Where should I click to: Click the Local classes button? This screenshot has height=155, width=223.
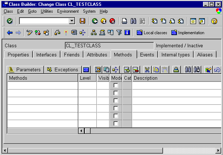tap(152, 33)
